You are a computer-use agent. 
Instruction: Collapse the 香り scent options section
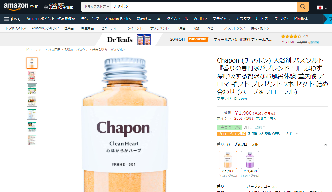pyautogui.click(x=325, y=145)
